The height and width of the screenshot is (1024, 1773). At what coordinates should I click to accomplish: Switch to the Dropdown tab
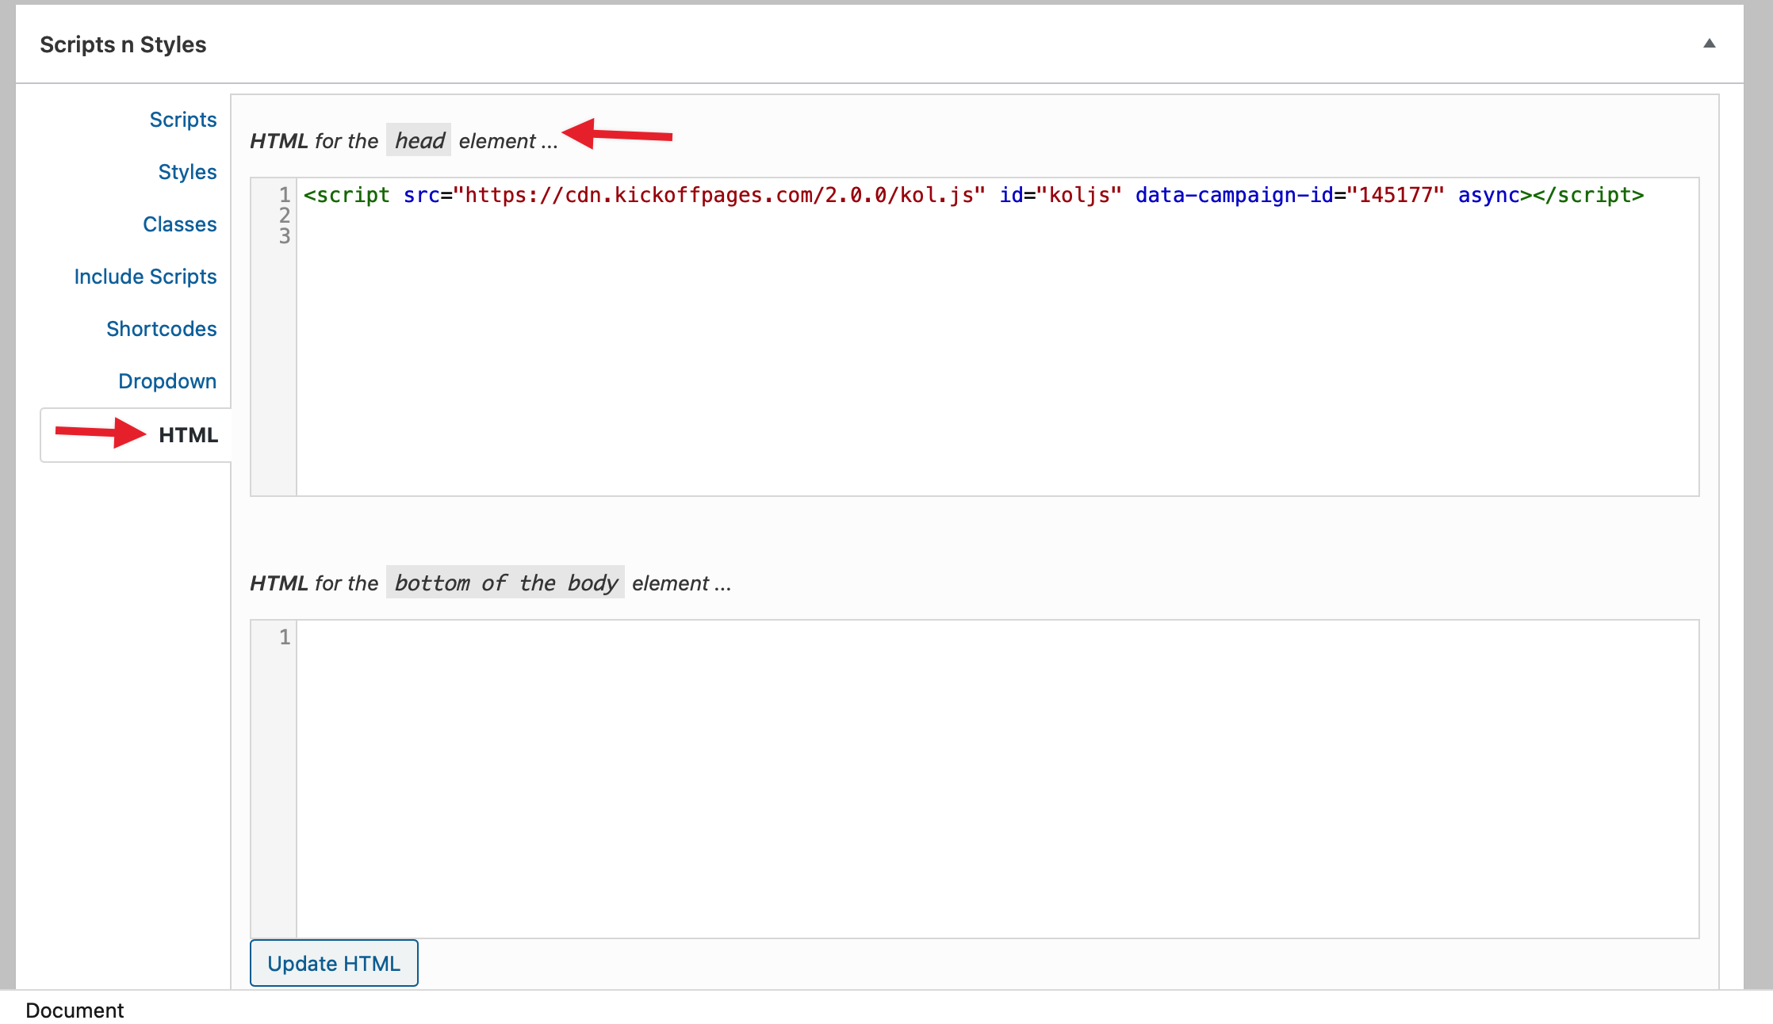(167, 381)
